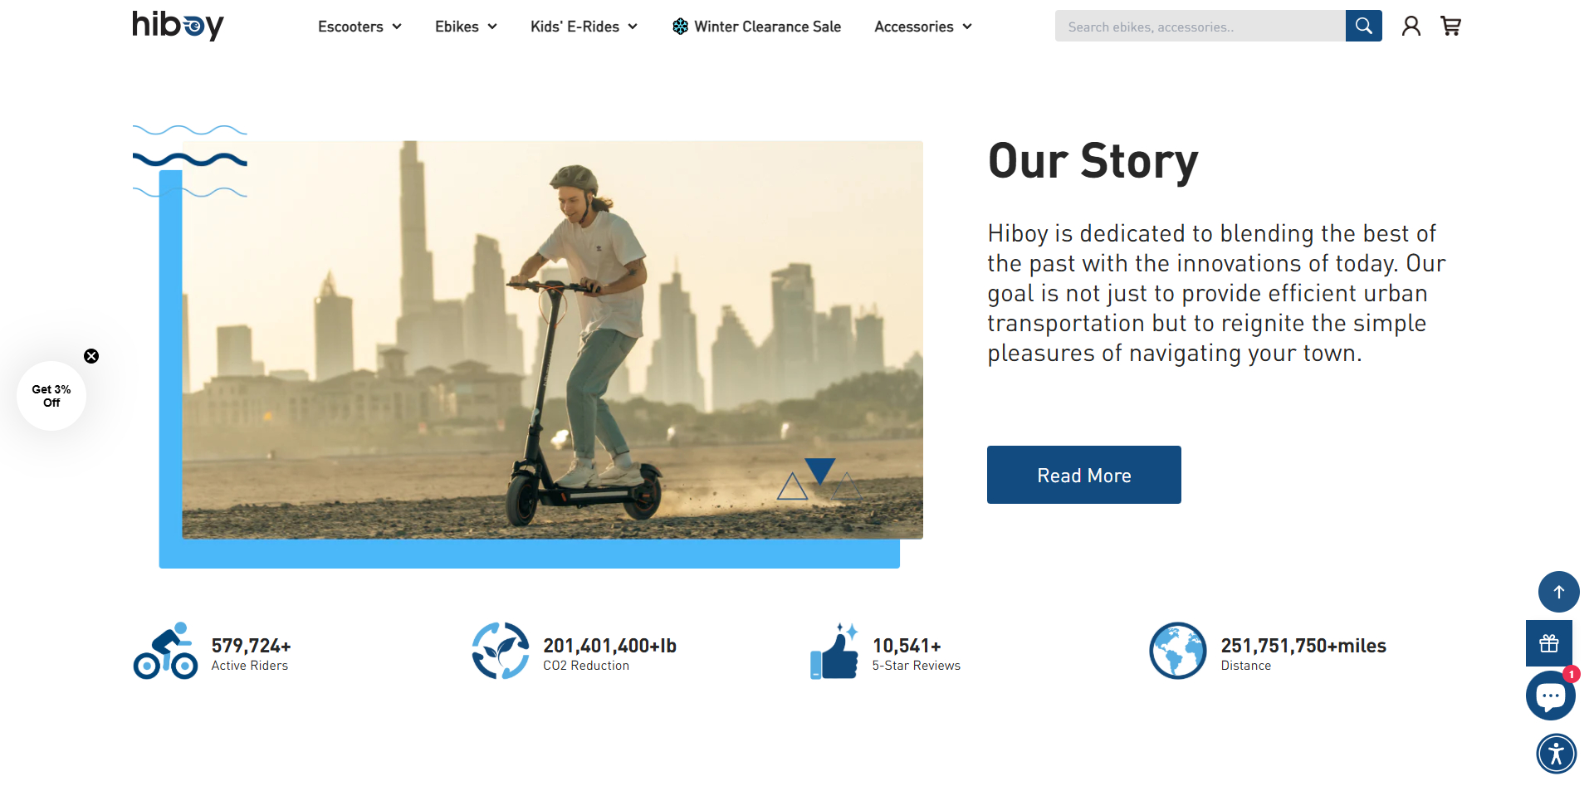Image resolution: width=1594 pixels, height=791 pixels.
Task: Click the CO2 Reduction leaf icon
Action: tap(501, 651)
